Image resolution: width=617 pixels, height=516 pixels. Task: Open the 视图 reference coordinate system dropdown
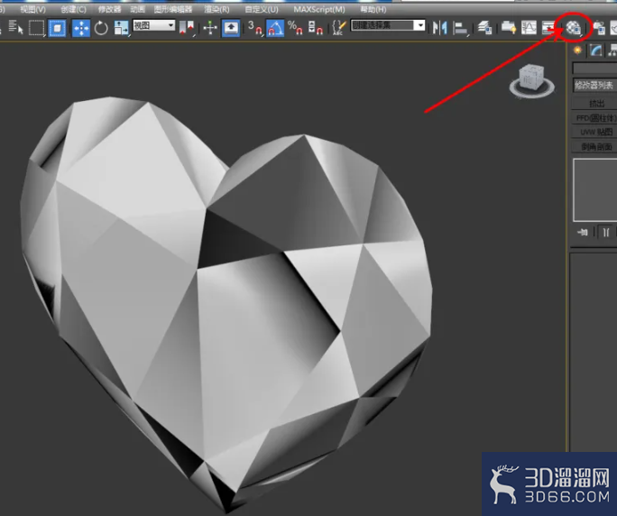click(x=153, y=25)
